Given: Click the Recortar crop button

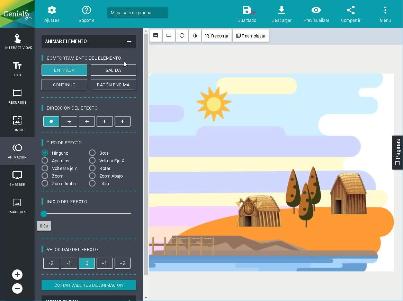Looking at the screenshot, I should pyautogui.click(x=217, y=35).
